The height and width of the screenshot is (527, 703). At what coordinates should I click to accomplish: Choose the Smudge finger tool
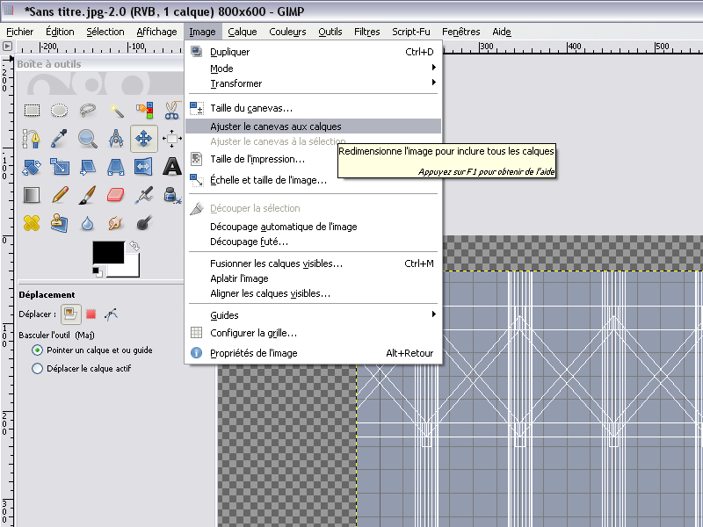(x=116, y=223)
